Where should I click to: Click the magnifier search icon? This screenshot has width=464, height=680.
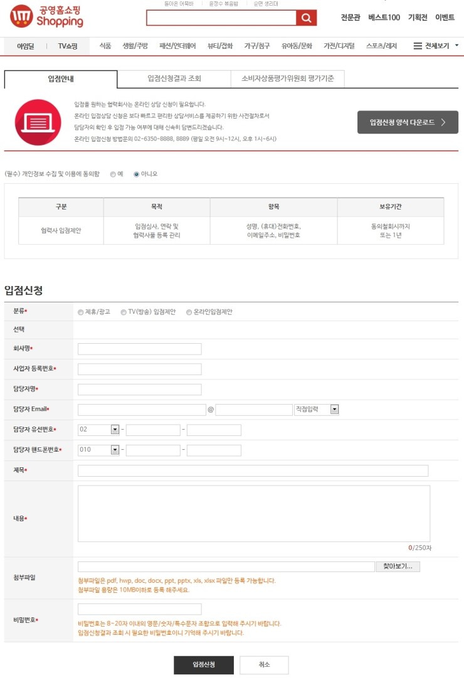305,18
